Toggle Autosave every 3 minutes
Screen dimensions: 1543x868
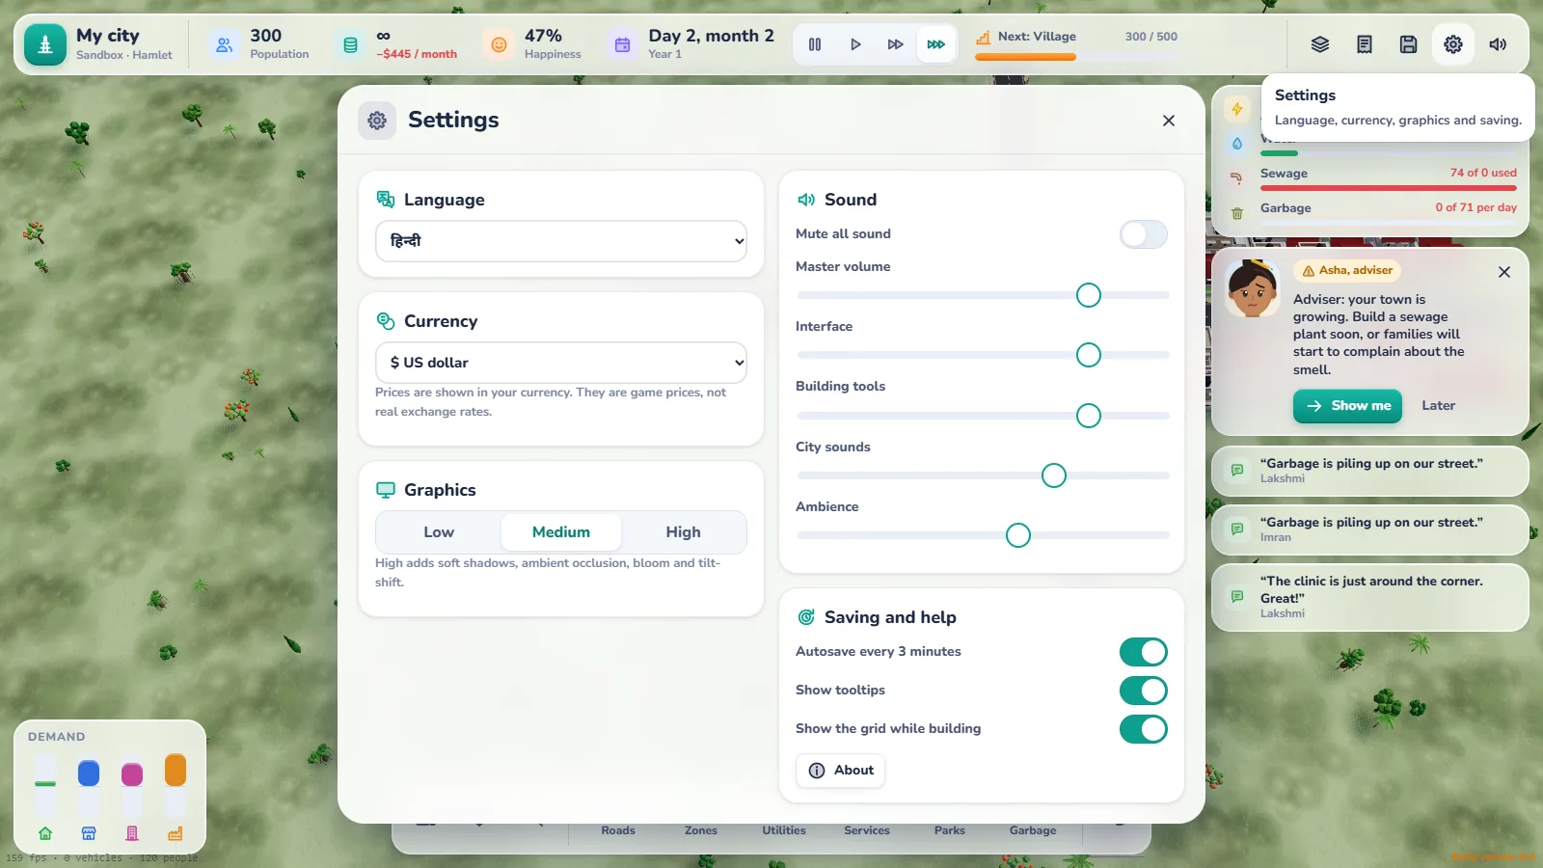[1144, 652]
